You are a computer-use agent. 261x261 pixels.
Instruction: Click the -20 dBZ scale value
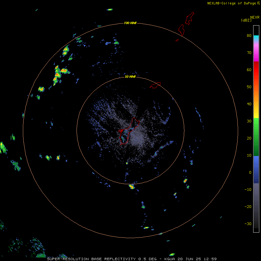click(x=248, y=206)
